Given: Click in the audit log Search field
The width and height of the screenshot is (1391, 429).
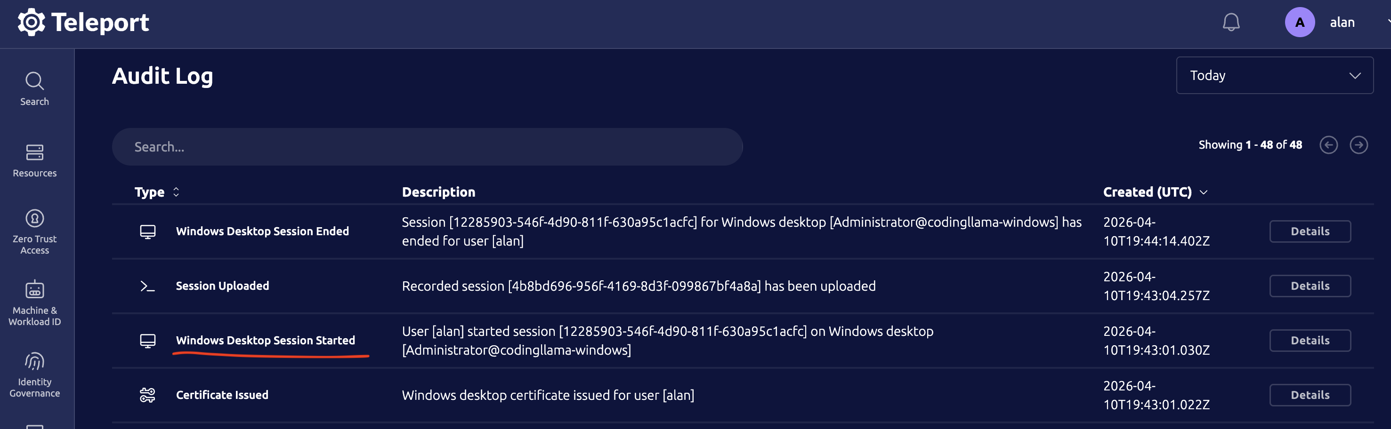Looking at the screenshot, I should (x=427, y=147).
